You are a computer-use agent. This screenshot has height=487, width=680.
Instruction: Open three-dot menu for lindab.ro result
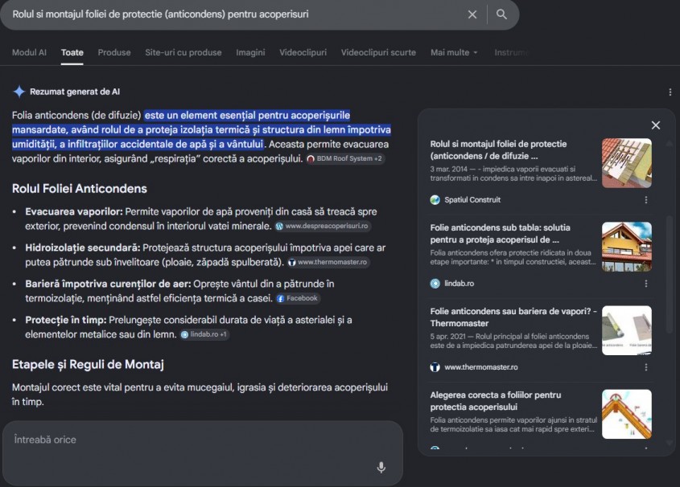[646, 283]
